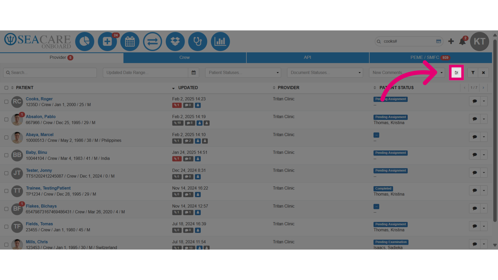This screenshot has width=498, height=280.
Task: Check the Baby, Binu row checkbox
Action: click(6, 155)
